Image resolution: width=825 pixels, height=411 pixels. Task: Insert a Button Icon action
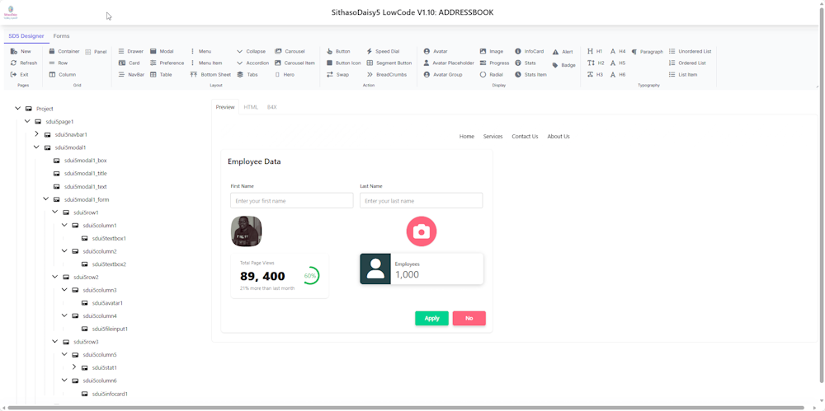[x=343, y=63]
